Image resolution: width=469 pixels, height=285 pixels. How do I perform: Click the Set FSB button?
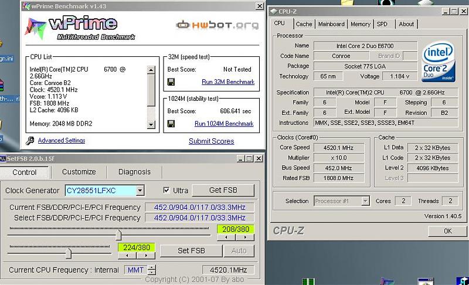click(x=191, y=250)
